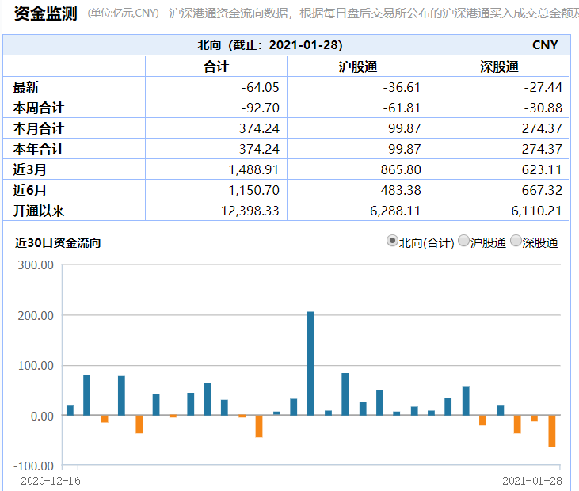Click the last orange bar at chart's right end
The image size is (579, 491).
[551, 431]
